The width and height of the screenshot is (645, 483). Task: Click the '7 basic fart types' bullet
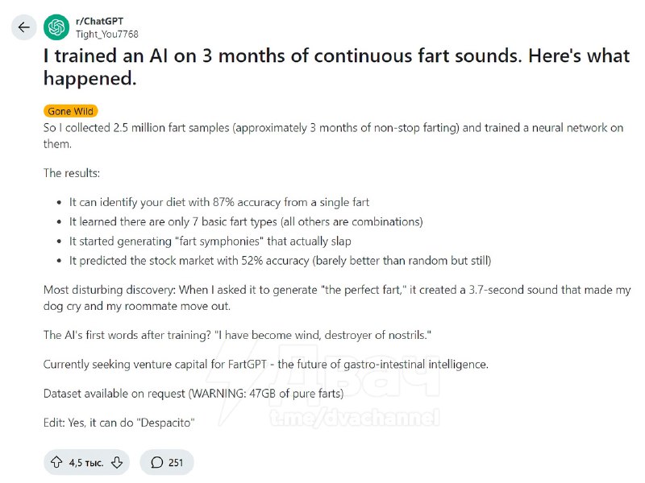click(246, 222)
